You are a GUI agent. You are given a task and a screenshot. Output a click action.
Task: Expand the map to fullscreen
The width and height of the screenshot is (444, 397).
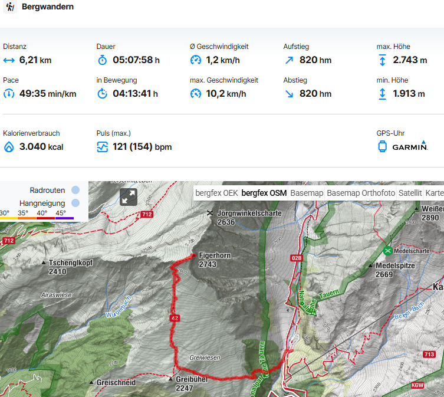coord(129,197)
